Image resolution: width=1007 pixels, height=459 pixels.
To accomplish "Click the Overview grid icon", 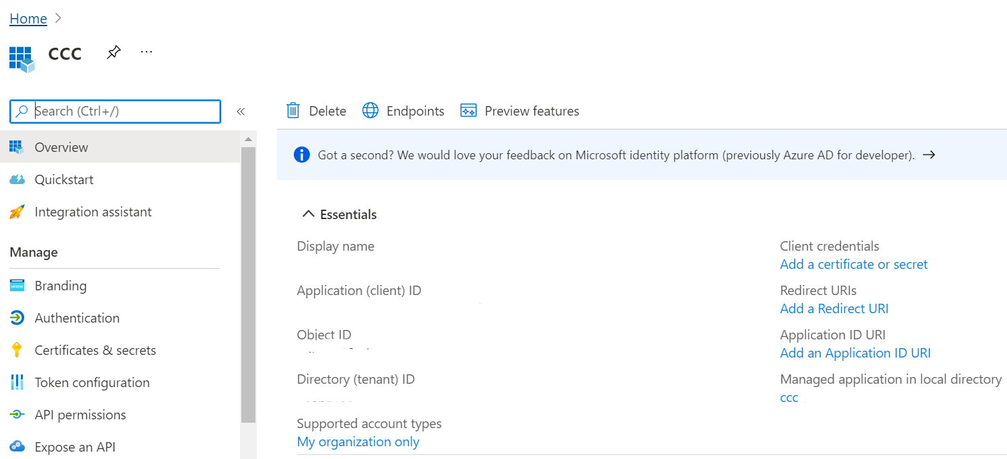I will (16, 147).
